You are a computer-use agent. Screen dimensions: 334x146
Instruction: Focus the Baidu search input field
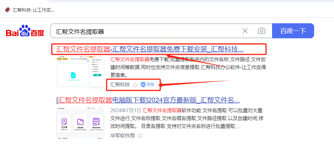(x=145, y=31)
